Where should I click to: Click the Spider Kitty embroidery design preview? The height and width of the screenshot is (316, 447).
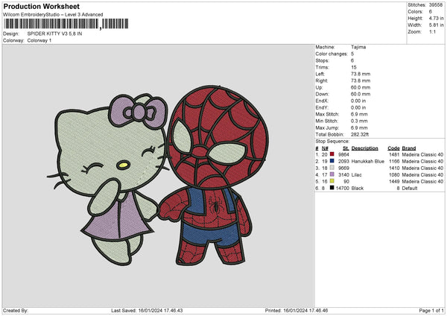tap(158, 175)
